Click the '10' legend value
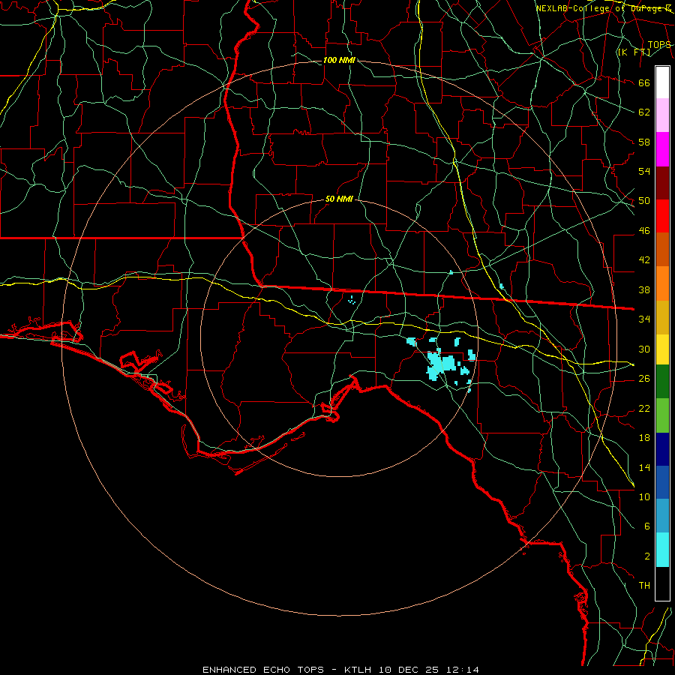 click(644, 496)
